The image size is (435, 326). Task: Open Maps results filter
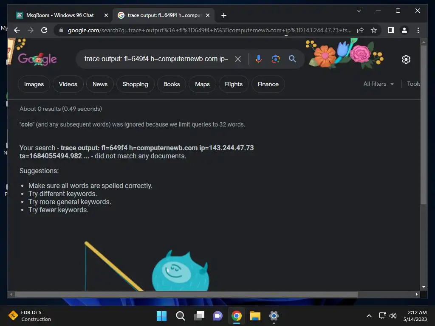point(202,84)
